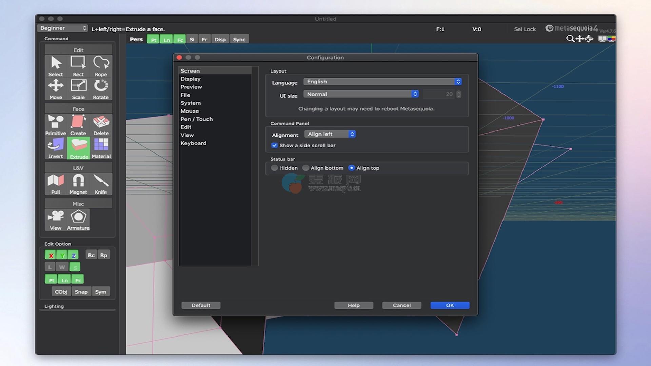Open the Alignment dropdown

[x=330, y=134]
